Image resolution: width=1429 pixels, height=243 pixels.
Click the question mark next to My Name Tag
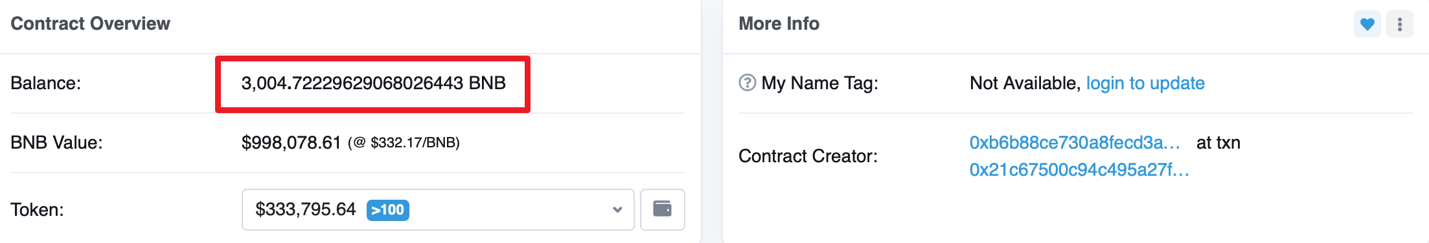pyautogui.click(x=747, y=83)
